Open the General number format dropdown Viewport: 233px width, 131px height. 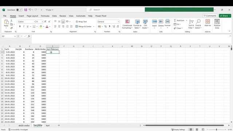[x=118, y=22]
